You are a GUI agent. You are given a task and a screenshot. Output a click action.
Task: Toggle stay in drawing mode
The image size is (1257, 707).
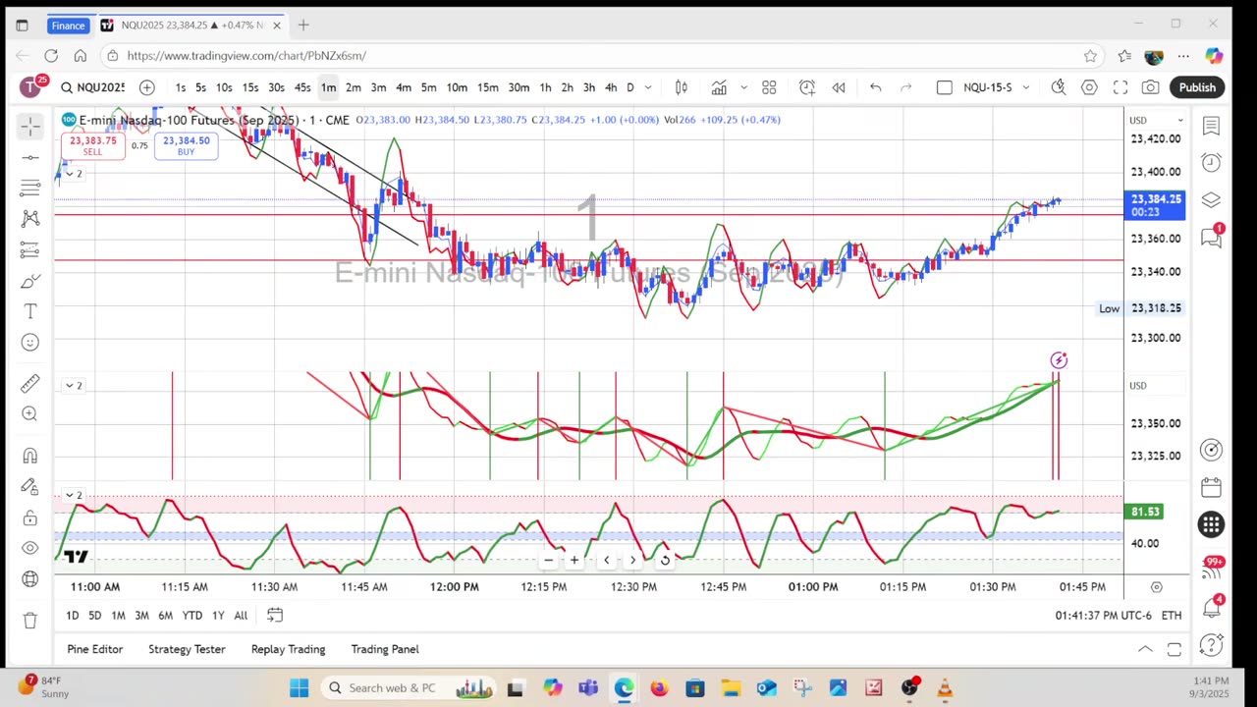click(30, 487)
